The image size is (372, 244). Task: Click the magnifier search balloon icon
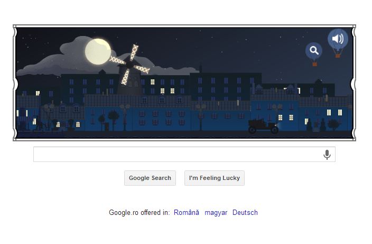click(314, 51)
